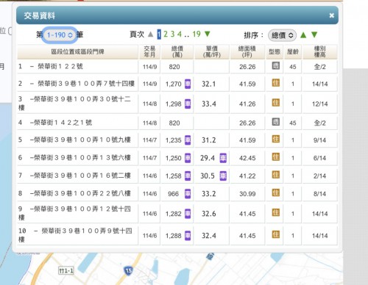Go to page 4
The width and height of the screenshot is (368, 285).
[x=180, y=34]
